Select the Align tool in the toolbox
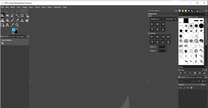Image resolution: width=208 pixels, height=108 pixels. click(x=2, y=16)
